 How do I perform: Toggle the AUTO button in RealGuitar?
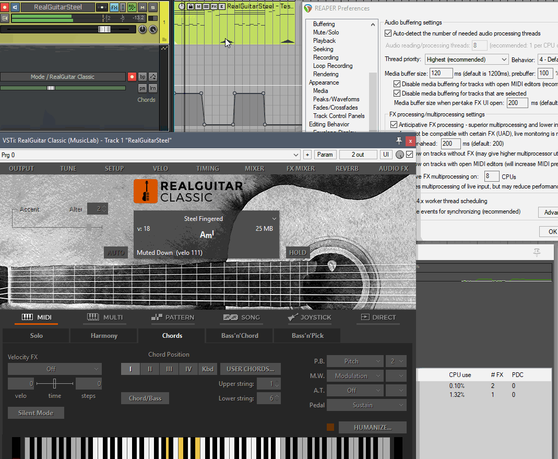[116, 252]
